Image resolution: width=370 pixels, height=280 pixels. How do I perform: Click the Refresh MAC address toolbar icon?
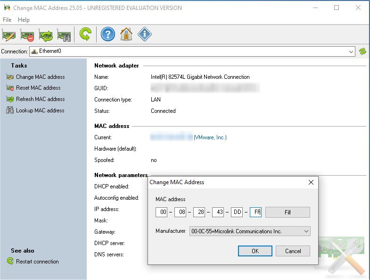coord(46,35)
